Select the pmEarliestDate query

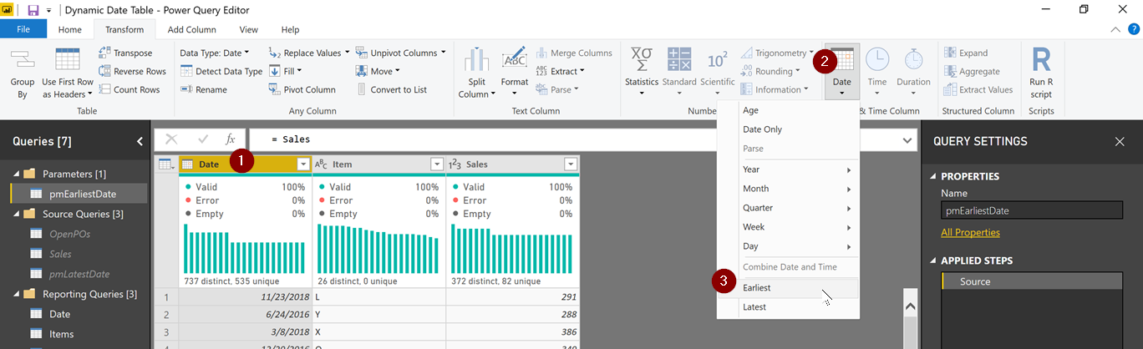[x=79, y=194]
